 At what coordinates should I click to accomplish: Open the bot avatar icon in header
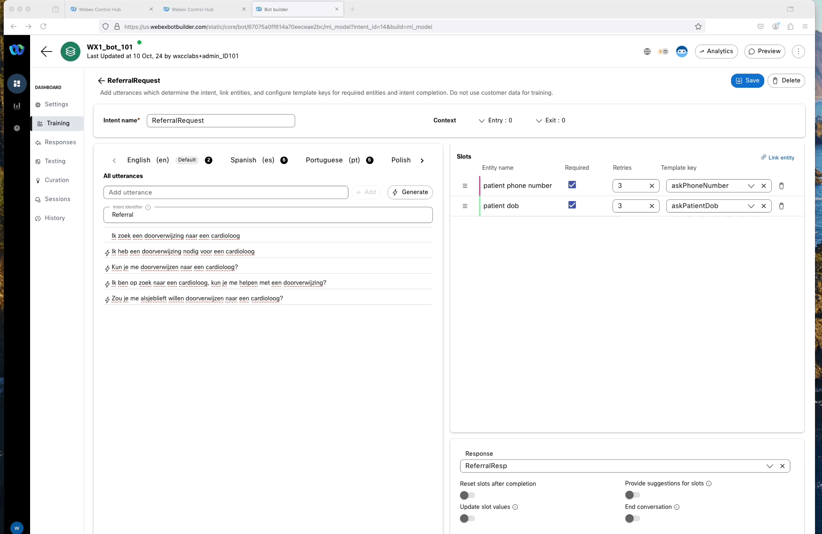[x=681, y=52]
